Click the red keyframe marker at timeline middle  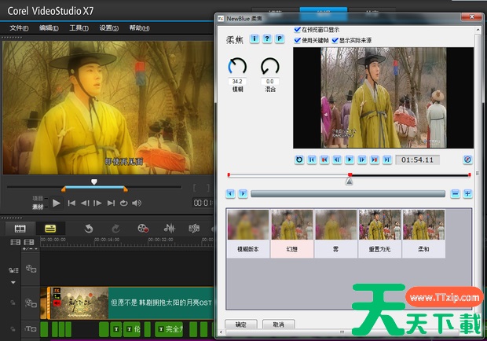pyautogui.click(x=350, y=175)
